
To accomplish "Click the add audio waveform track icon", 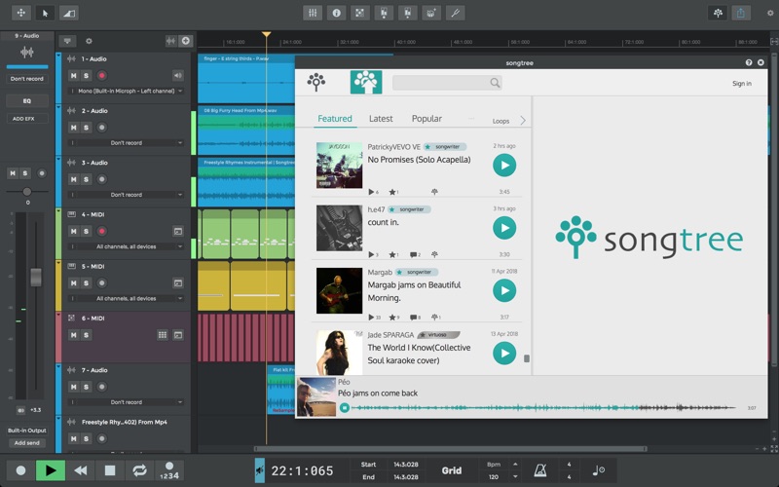I will [x=171, y=41].
